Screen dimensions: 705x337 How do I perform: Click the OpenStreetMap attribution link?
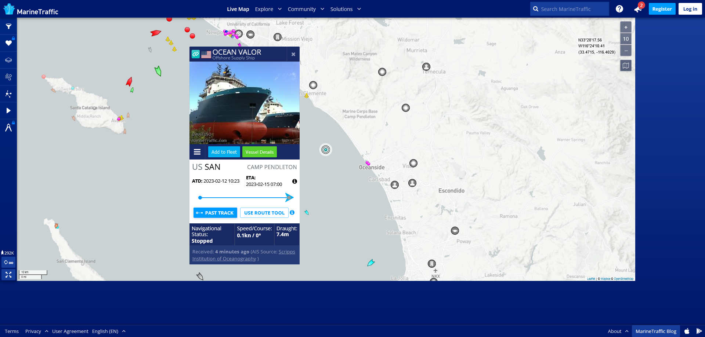[x=623, y=279]
